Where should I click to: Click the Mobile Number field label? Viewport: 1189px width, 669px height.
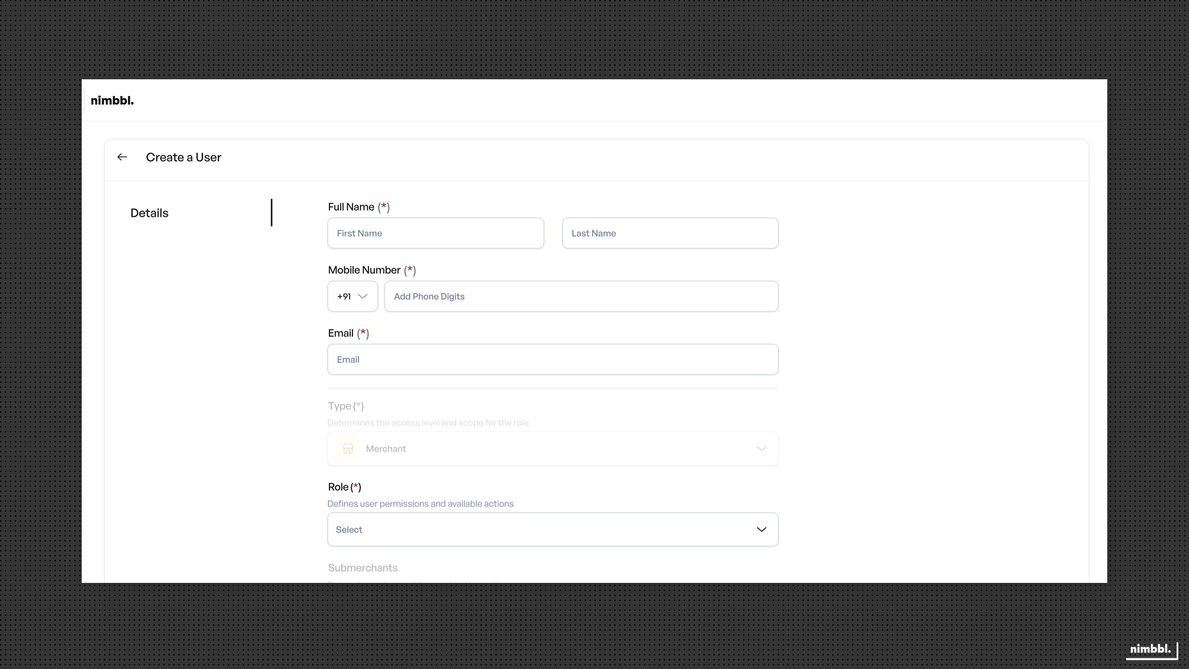pos(364,269)
